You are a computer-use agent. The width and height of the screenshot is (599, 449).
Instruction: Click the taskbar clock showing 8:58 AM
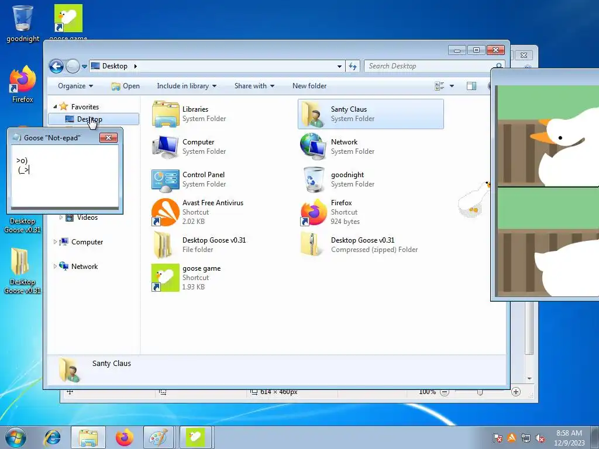(569, 437)
